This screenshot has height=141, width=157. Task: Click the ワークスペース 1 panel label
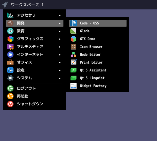click(x=27, y=5)
